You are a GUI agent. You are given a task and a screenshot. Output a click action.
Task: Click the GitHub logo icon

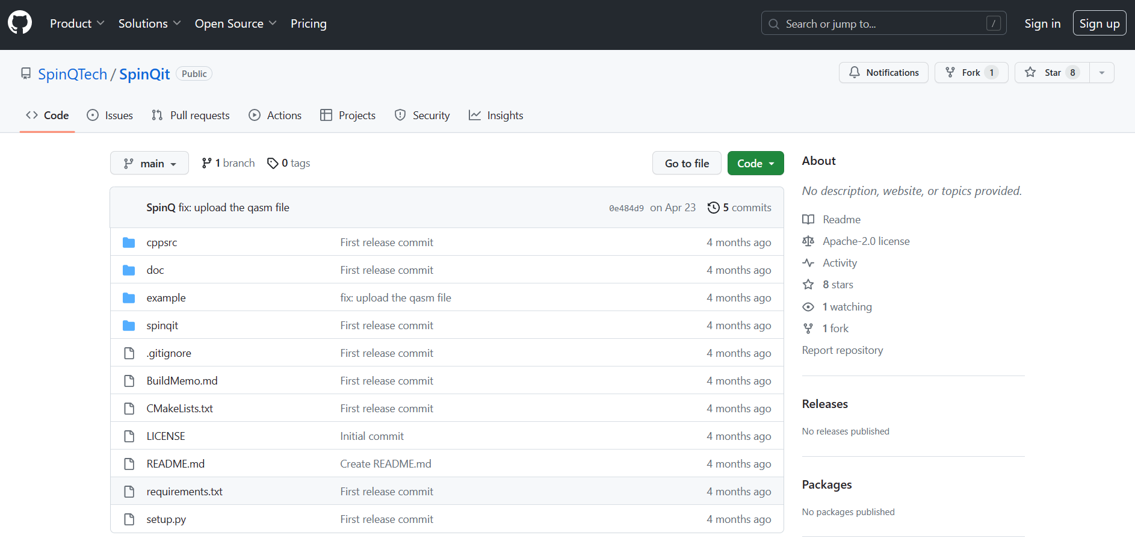point(20,23)
